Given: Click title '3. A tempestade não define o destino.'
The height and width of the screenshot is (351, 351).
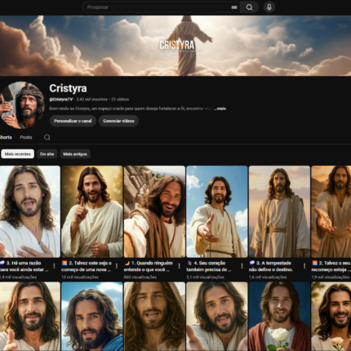Looking at the screenshot, I should (x=271, y=266).
